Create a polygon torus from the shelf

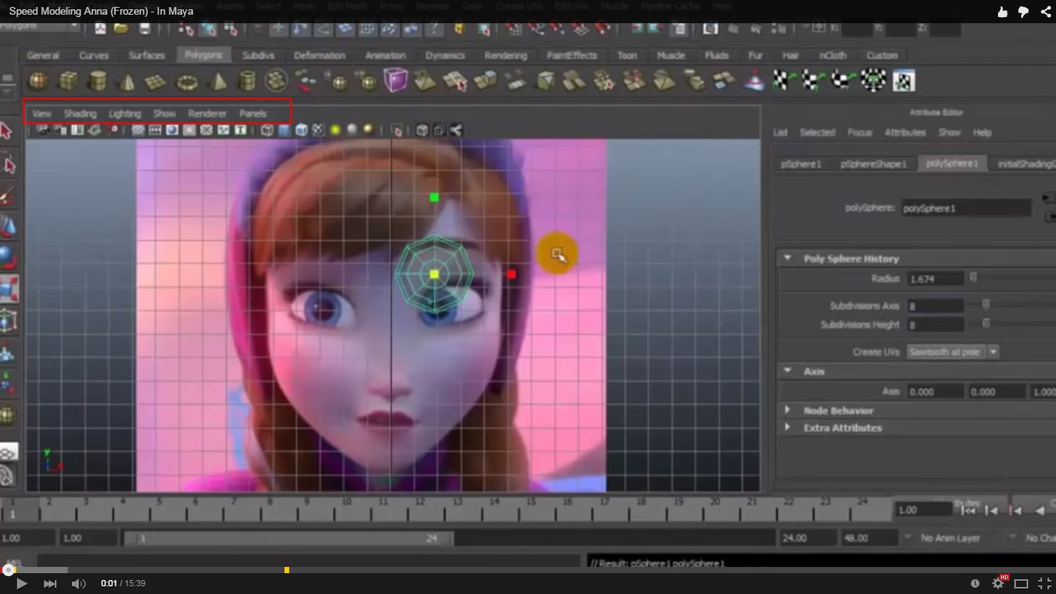tap(187, 80)
